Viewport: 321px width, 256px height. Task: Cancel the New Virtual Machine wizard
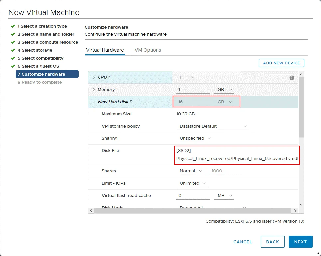pyautogui.click(x=242, y=242)
